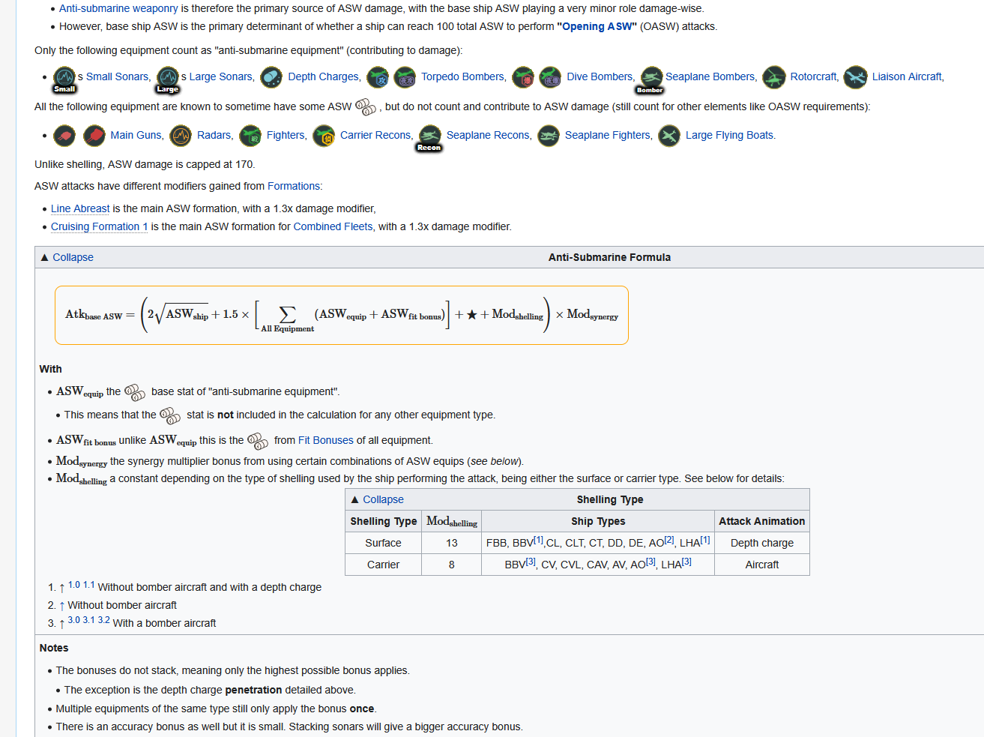The width and height of the screenshot is (984, 737).
Task: Select the 'Depth charge' attack animation cell
Action: (x=762, y=543)
